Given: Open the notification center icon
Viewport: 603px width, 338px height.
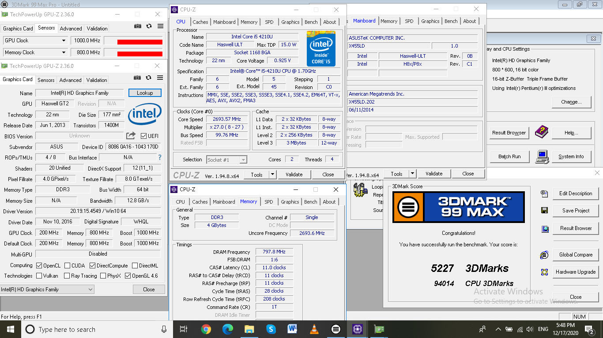Looking at the screenshot, I should [x=589, y=329].
